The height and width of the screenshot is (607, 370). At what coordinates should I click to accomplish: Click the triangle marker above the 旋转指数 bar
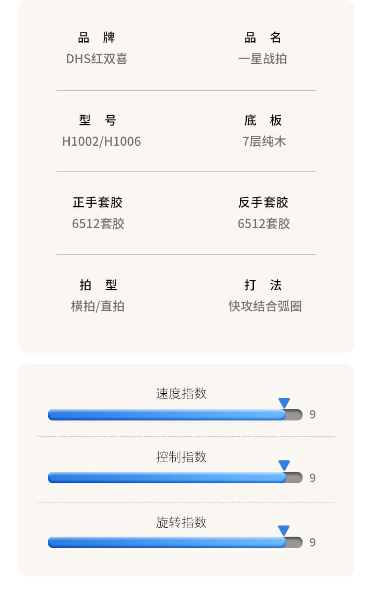point(283,531)
